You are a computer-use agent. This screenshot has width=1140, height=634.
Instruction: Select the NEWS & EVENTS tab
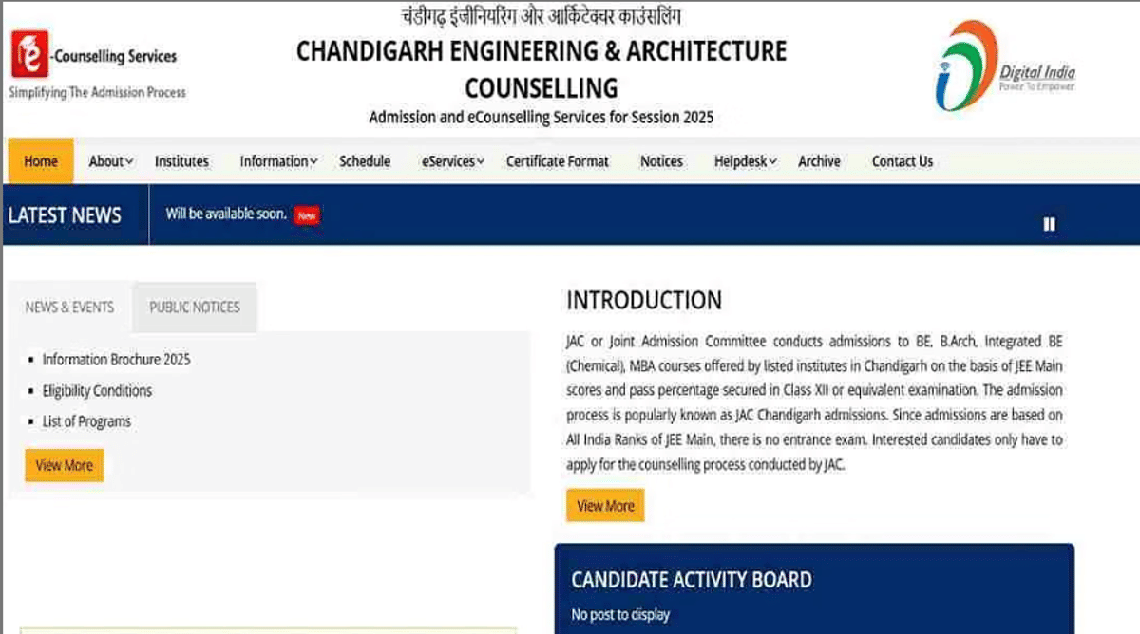pyautogui.click(x=69, y=307)
